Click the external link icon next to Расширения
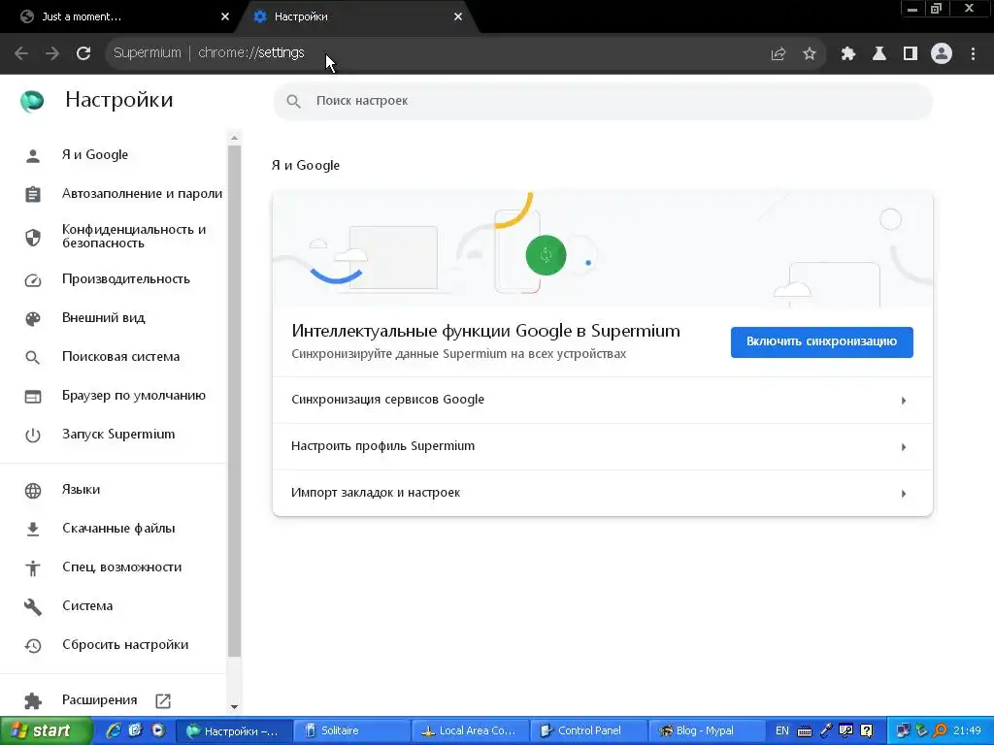This screenshot has height=745, width=994. tap(163, 700)
